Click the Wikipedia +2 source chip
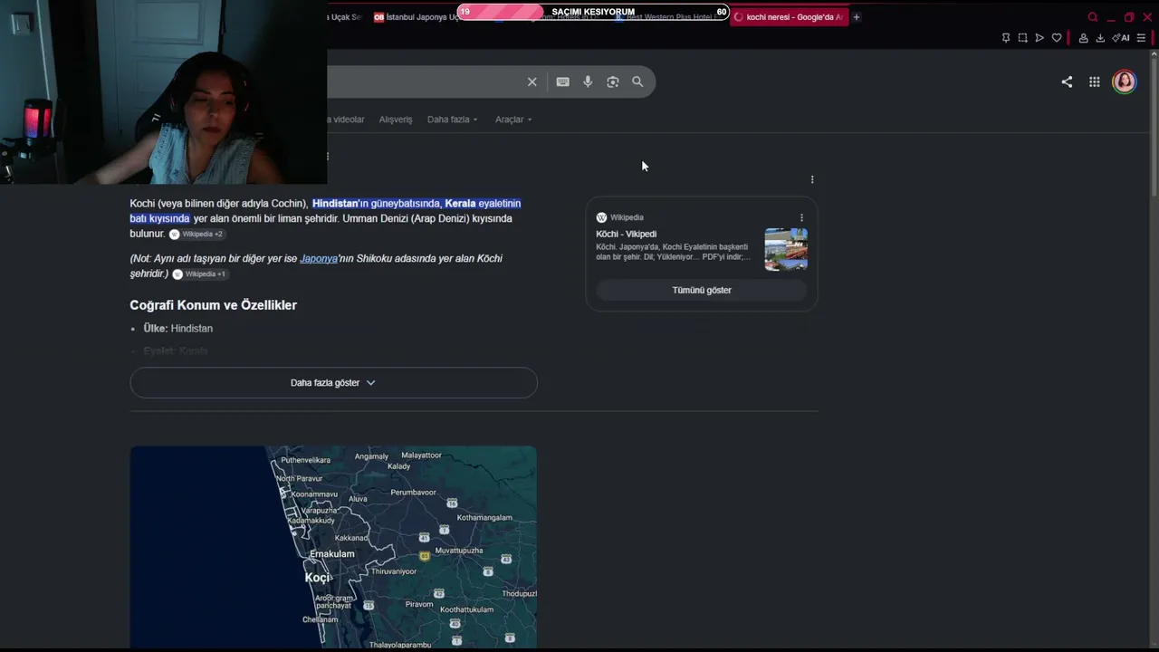 coord(196,235)
